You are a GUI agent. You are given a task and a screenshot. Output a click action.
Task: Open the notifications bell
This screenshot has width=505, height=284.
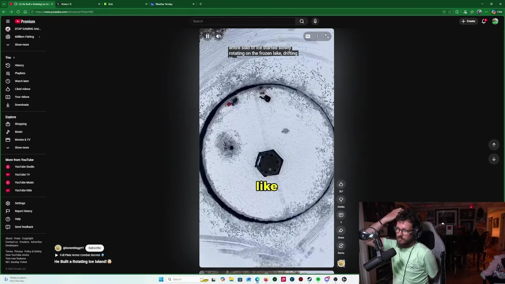click(x=484, y=21)
